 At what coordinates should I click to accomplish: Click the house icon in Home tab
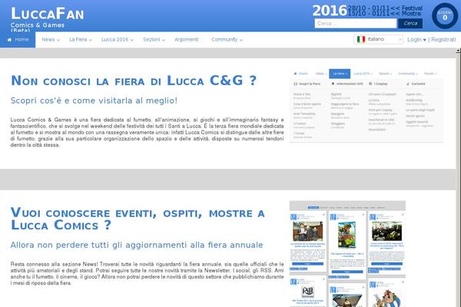pos(9,40)
